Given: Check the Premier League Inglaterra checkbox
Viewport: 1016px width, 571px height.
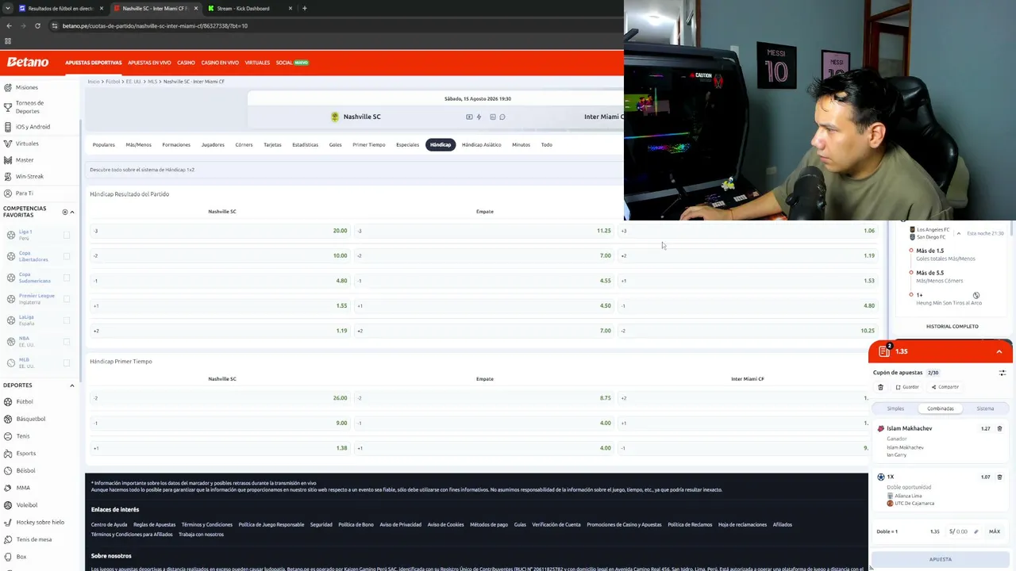Looking at the screenshot, I should pos(67,299).
